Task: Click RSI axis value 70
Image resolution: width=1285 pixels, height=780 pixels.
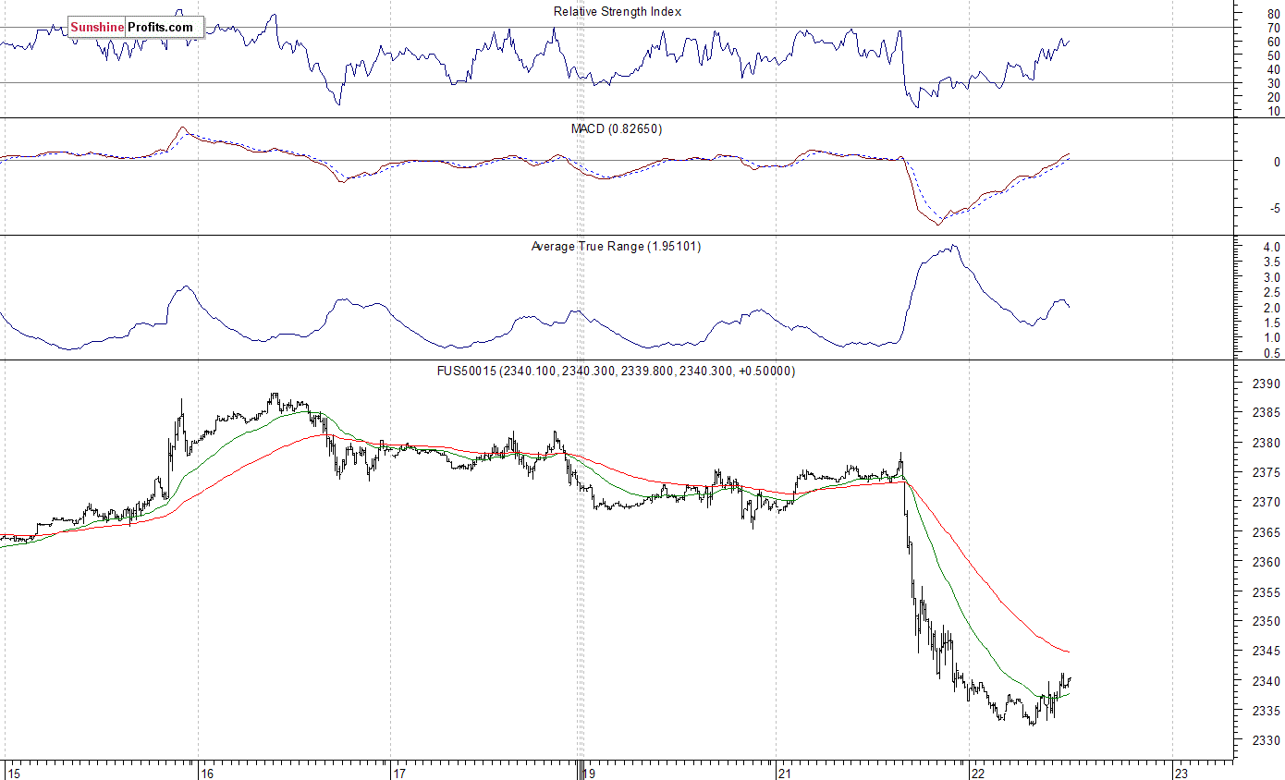Action: click(x=1274, y=28)
